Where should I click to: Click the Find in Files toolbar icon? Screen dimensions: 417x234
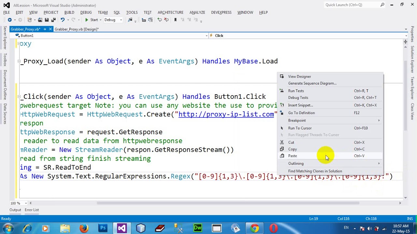tap(130, 20)
